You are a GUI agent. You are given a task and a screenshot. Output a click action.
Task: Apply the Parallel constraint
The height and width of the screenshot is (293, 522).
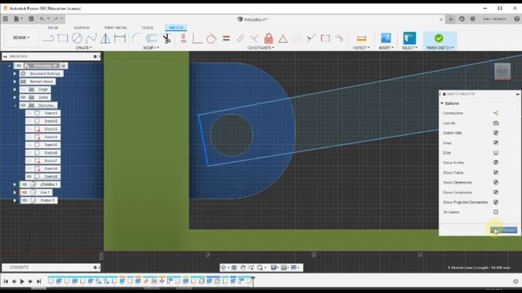(240, 38)
